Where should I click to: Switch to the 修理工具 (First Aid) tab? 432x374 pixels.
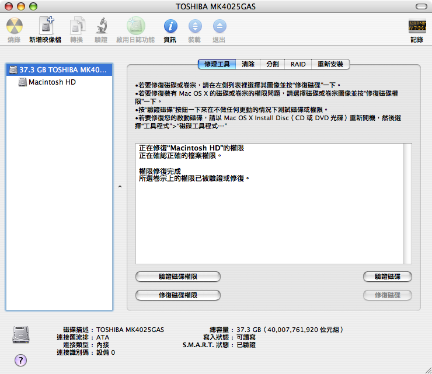217,64
